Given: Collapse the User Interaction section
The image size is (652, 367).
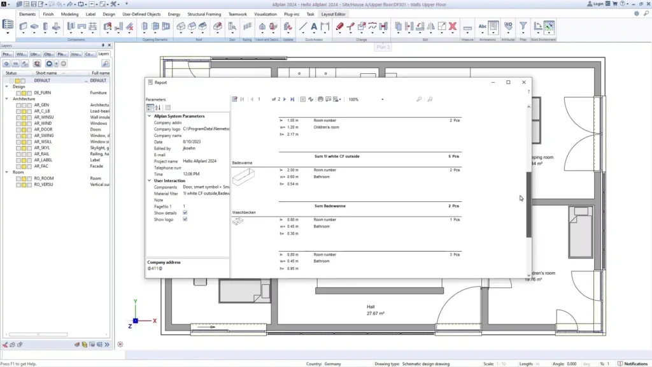Looking at the screenshot, I should coord(148,180).
